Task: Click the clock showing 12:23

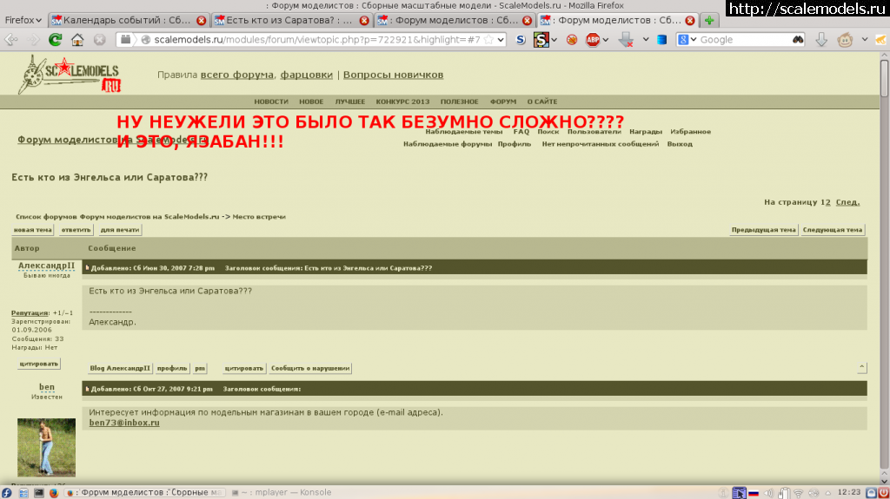Action: tap(849, 492)
